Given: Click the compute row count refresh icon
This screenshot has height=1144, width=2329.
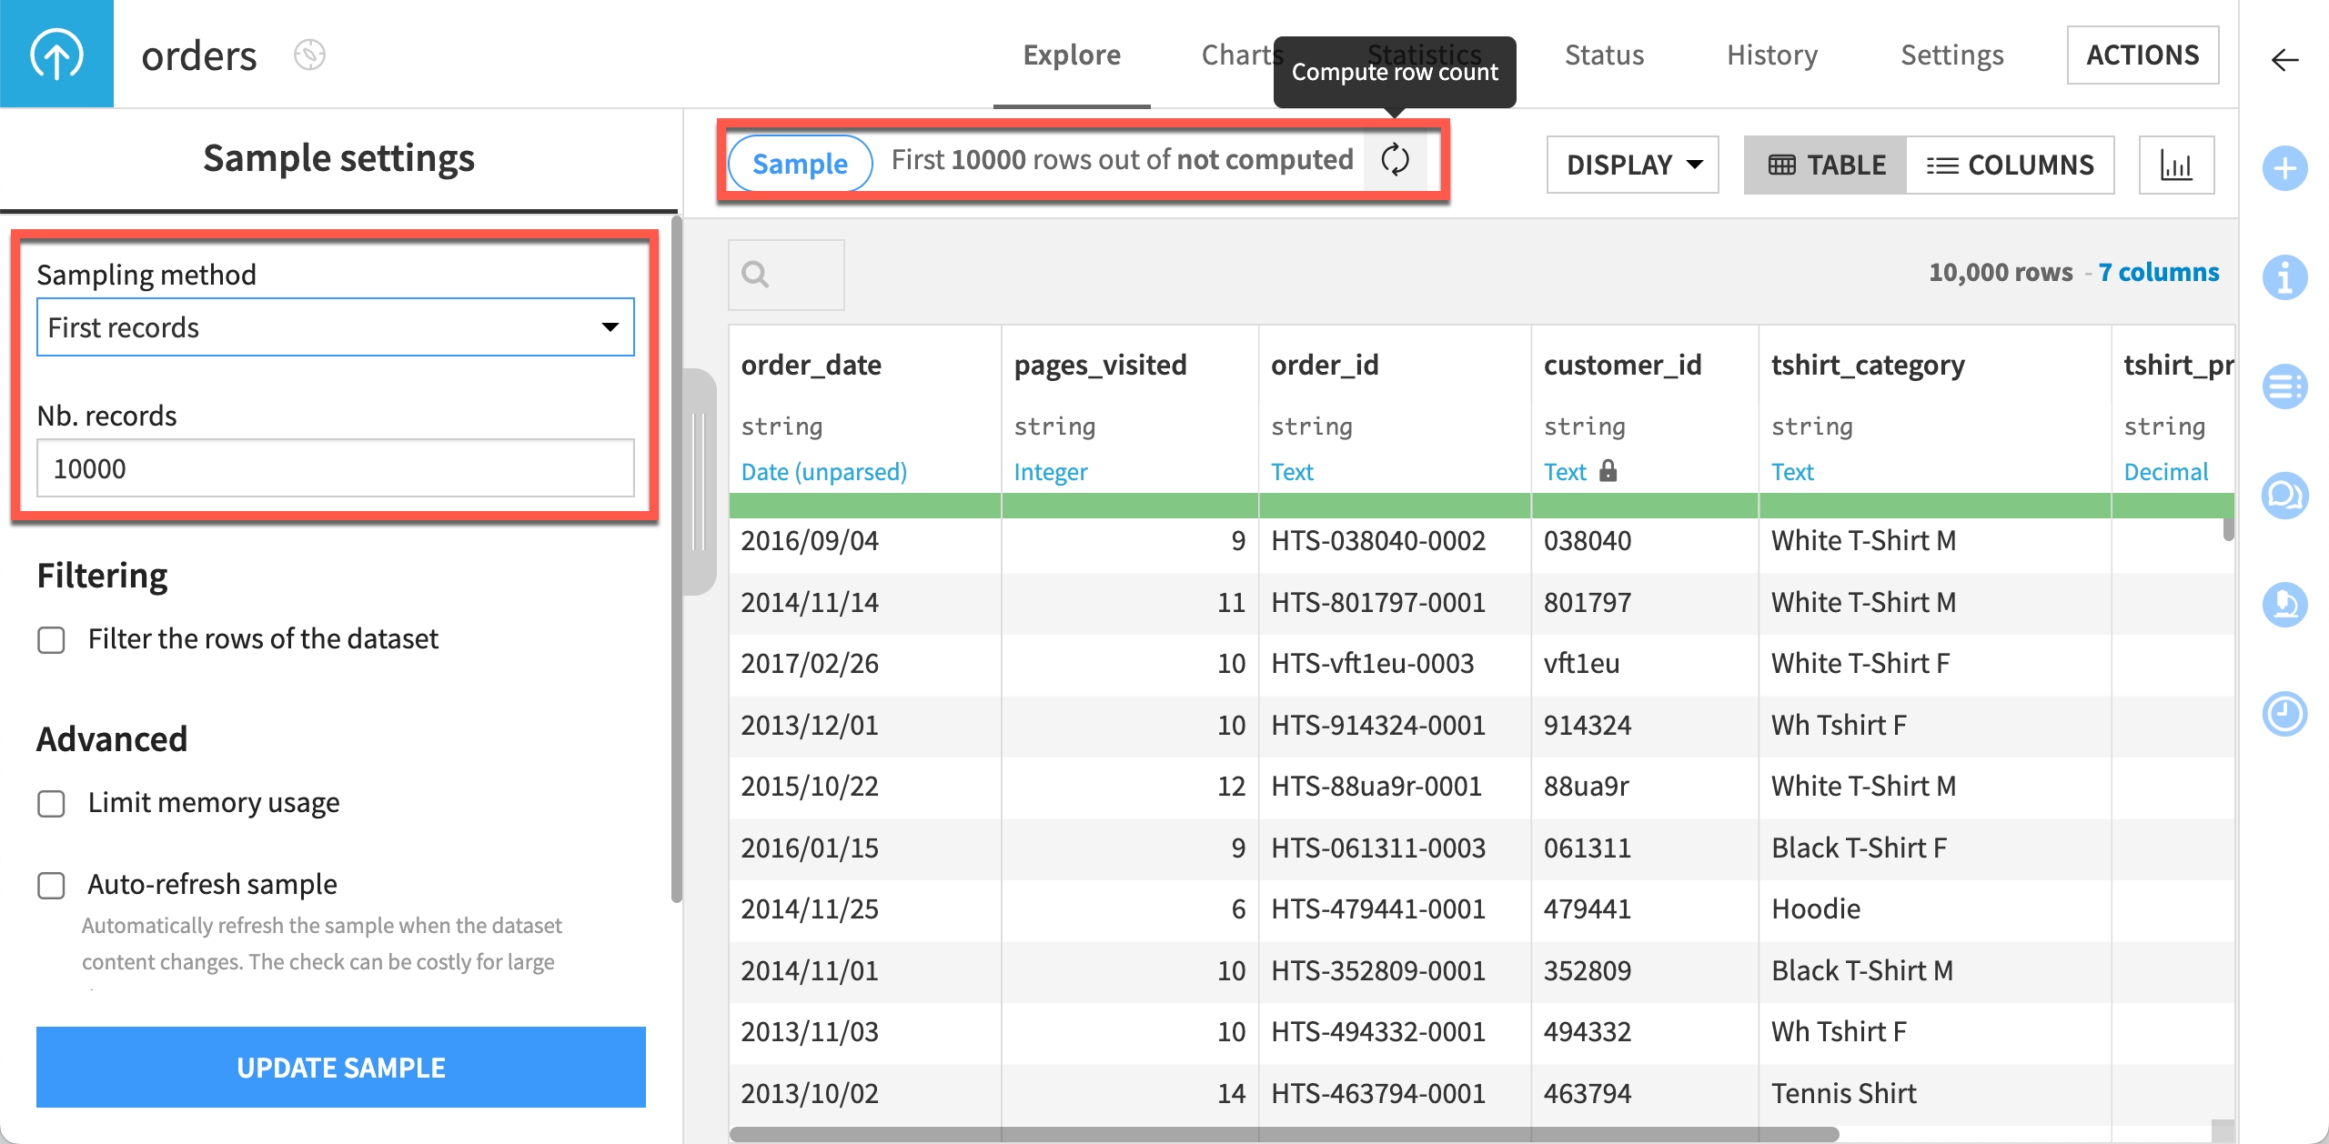Looking at the screenshot, I should (x=1395, y=160).
